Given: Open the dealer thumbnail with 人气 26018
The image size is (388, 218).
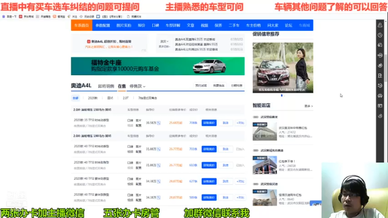Looking at the screenshot, I should pyautogui.click(x=264, y=165).
